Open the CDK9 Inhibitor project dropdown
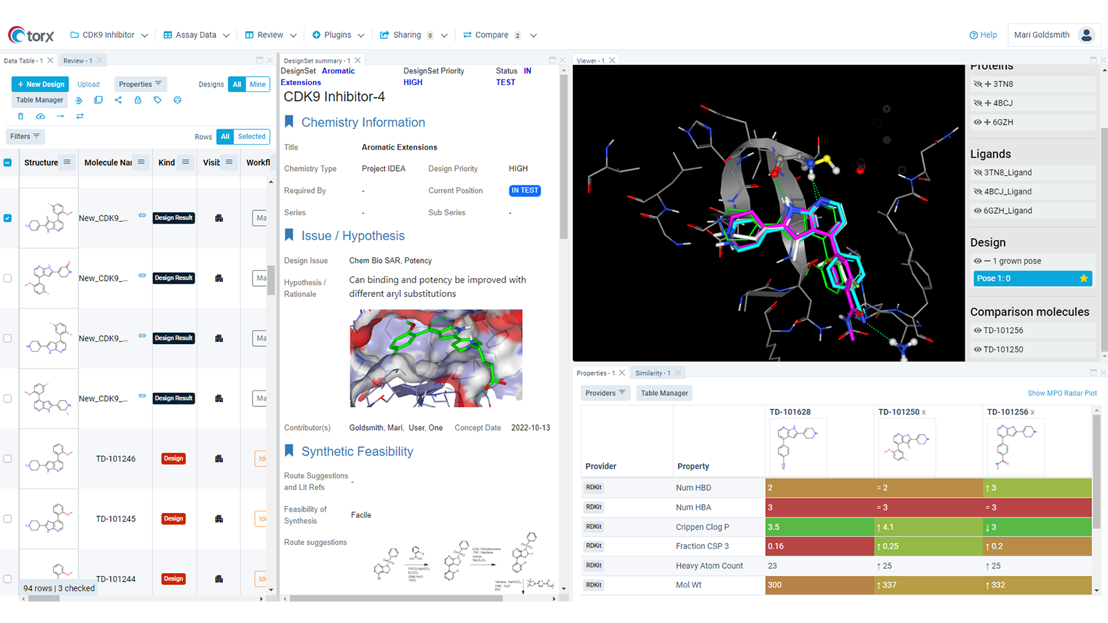The height and width of the screenshot is (623, 1108). (109, 35)
